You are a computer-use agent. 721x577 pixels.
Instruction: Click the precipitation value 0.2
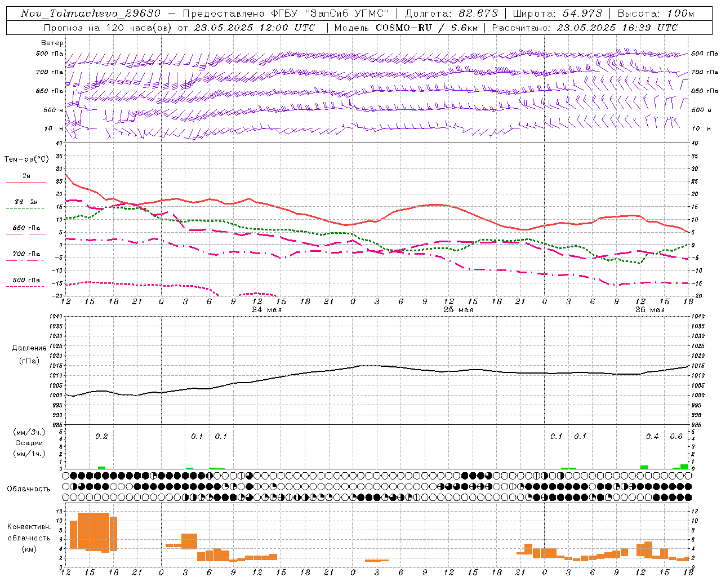pyautogui.click(x=101, y=437)
